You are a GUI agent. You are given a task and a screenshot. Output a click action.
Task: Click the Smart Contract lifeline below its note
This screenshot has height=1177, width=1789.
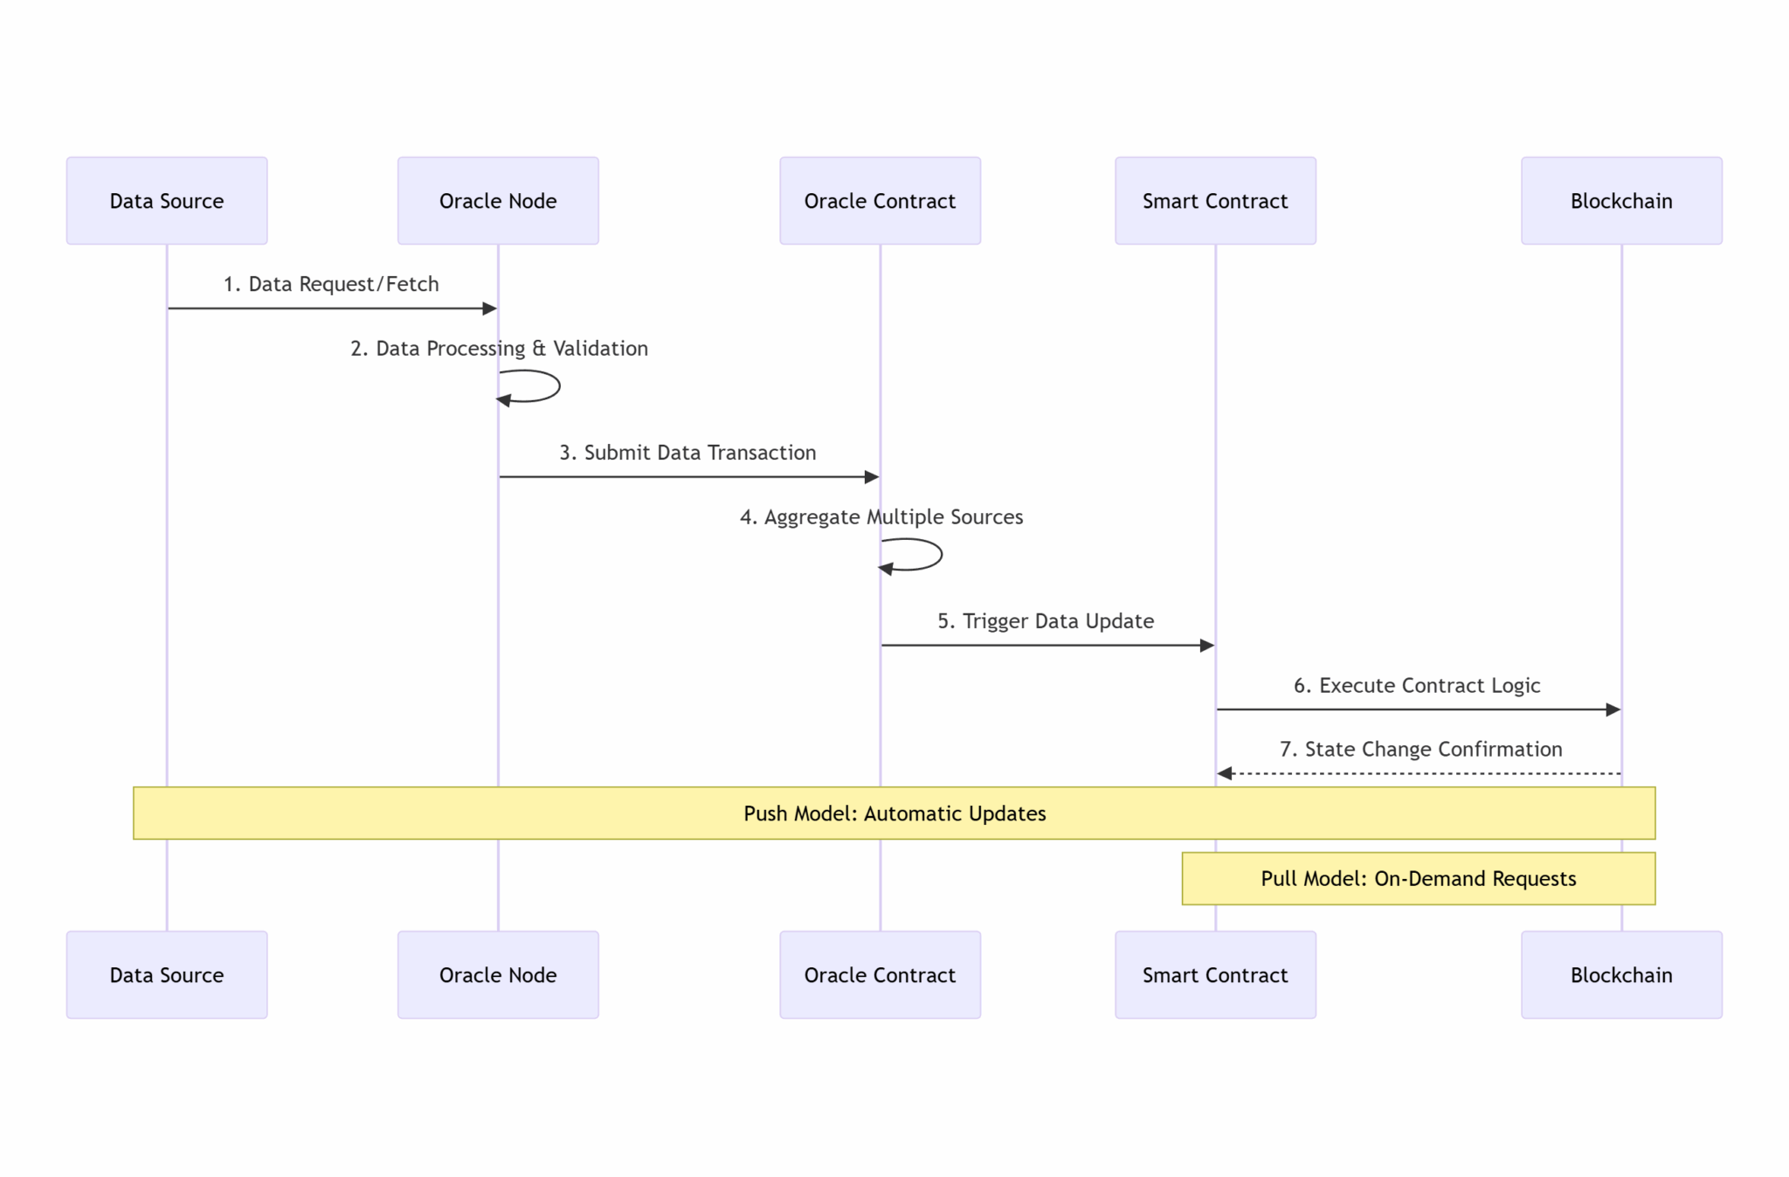click(x=1214, y=916)
